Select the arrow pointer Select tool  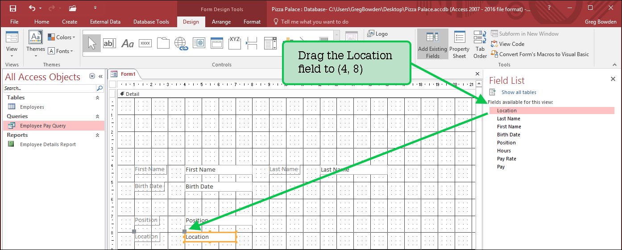pos(92,43)
